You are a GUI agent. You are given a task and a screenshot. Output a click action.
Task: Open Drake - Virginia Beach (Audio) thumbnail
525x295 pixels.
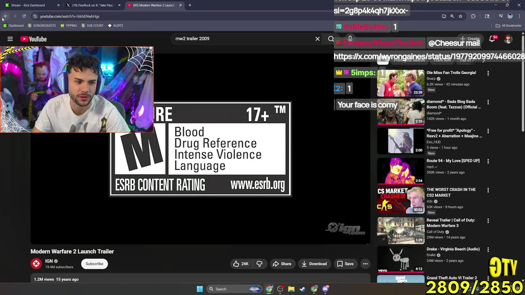pyautogui.click(x=401, y=260)
